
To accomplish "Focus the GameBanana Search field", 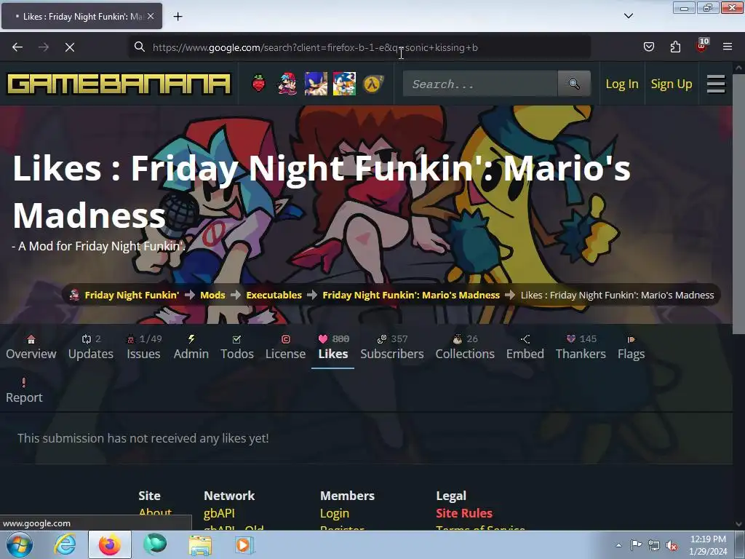I will coord(480,84).
